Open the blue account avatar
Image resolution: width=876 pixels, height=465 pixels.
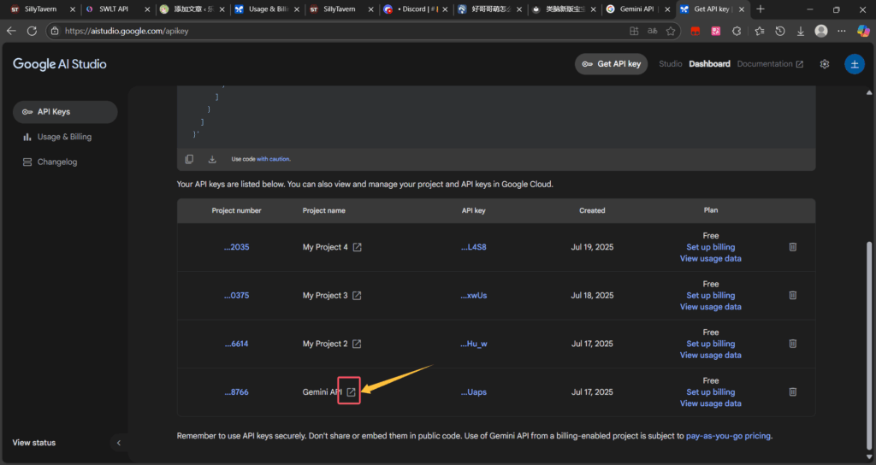(x=854, y=64)
